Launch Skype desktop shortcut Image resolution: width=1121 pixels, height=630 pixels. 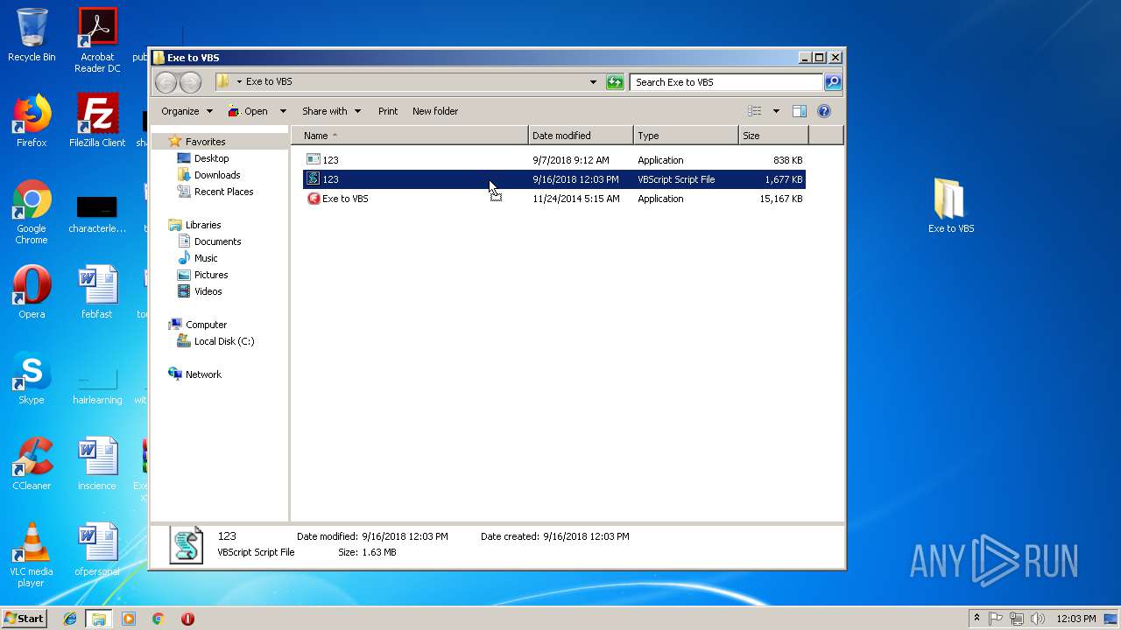[32, 377]
